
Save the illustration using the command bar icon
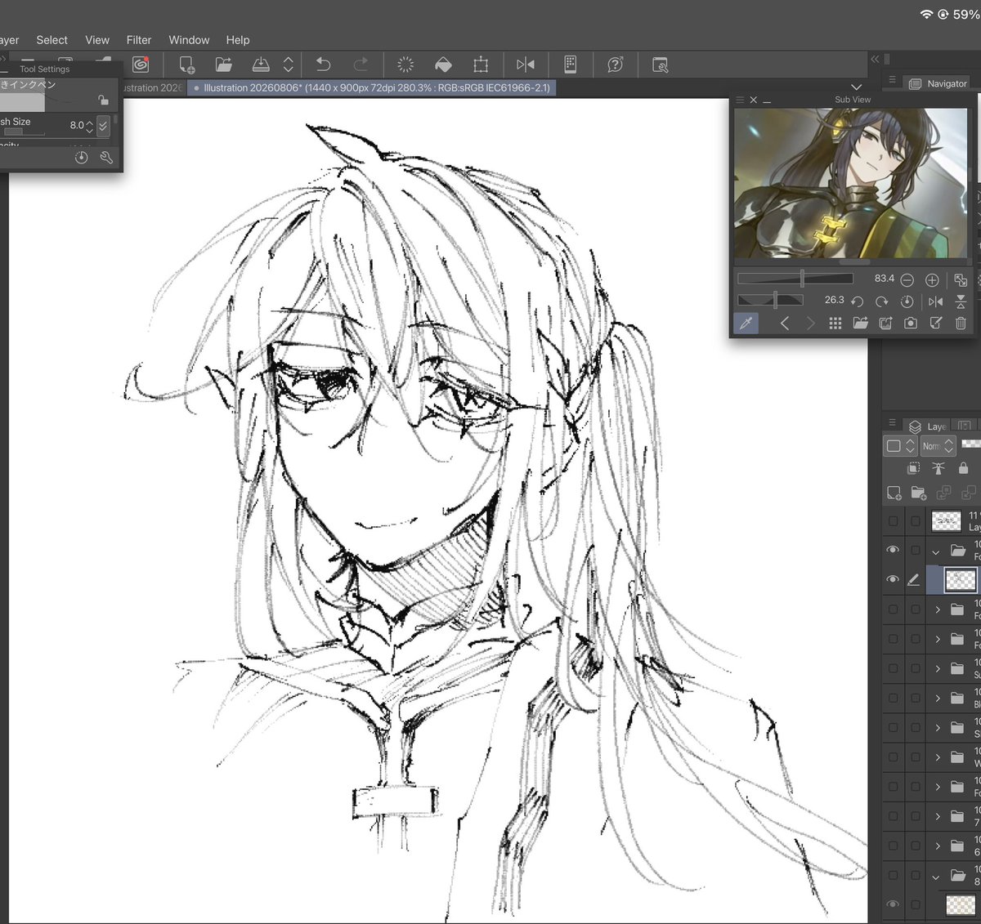click(x=261, y=65)
